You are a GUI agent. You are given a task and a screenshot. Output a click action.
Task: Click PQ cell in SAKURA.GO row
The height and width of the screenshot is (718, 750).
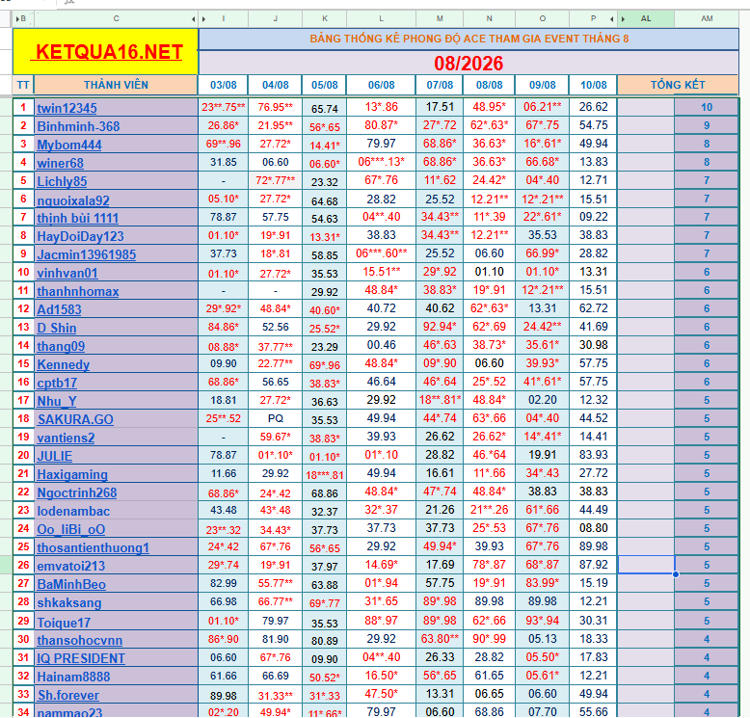276,419
